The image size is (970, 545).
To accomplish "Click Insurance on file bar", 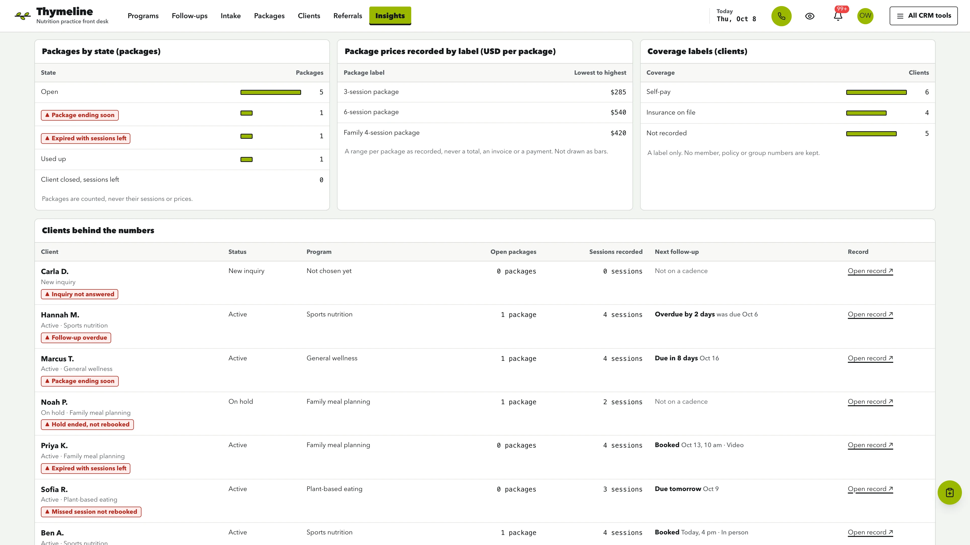I will click(866, 113).
